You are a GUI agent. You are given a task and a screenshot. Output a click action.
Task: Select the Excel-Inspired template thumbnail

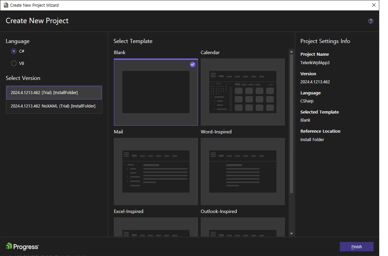[x=156, y=227]
